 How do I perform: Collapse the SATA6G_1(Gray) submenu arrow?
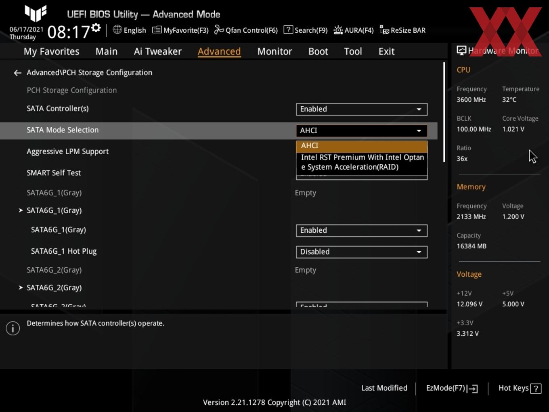pyautogui.click(x=21, y=210)
